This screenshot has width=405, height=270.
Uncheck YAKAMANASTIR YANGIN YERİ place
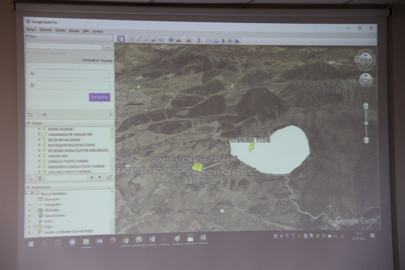39,134
